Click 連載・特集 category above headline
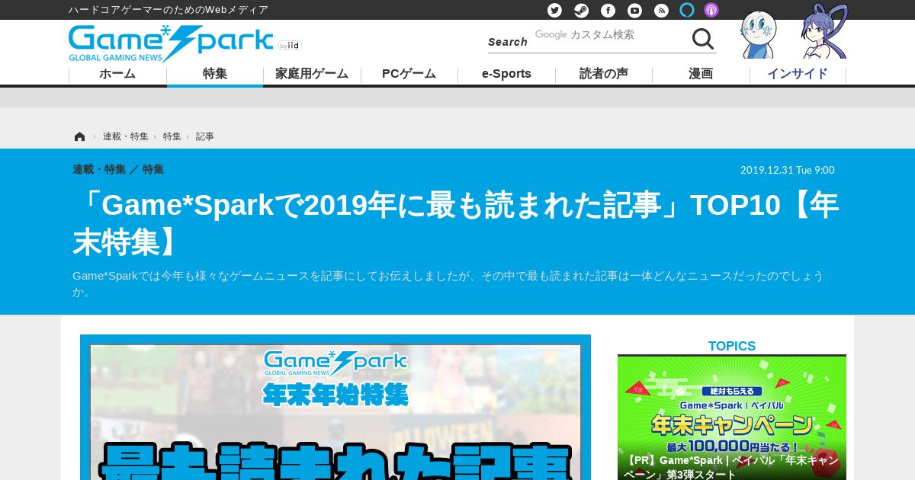 (99, 169)
